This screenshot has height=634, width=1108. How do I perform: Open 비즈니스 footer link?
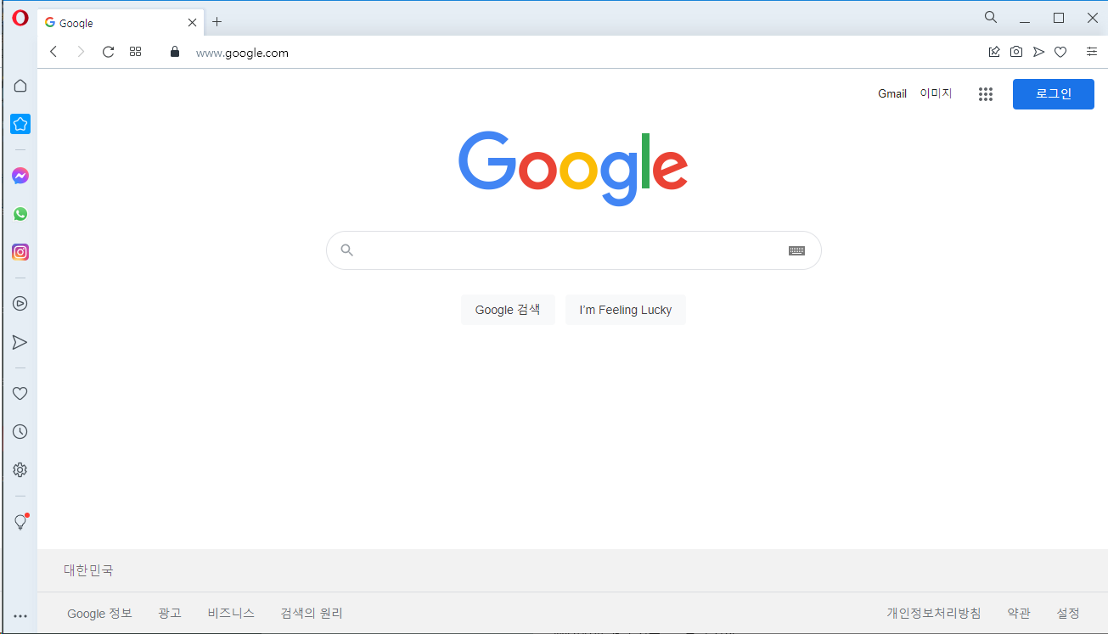point(231,613)
